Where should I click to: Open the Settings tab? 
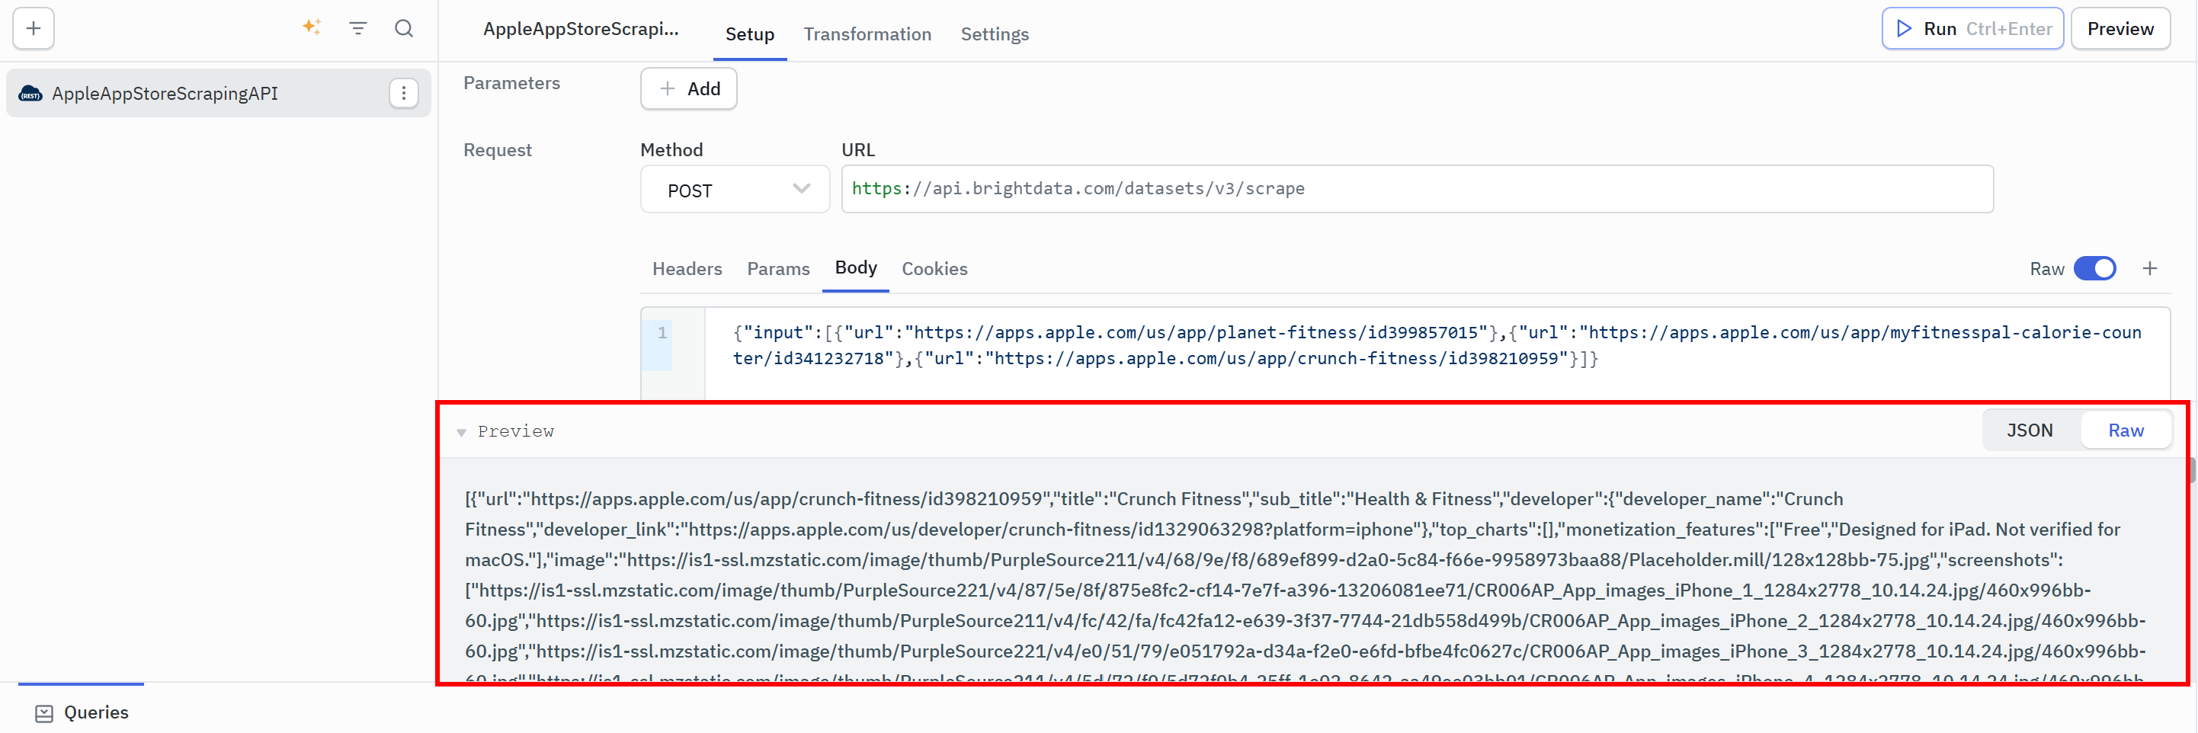[994, 34]
